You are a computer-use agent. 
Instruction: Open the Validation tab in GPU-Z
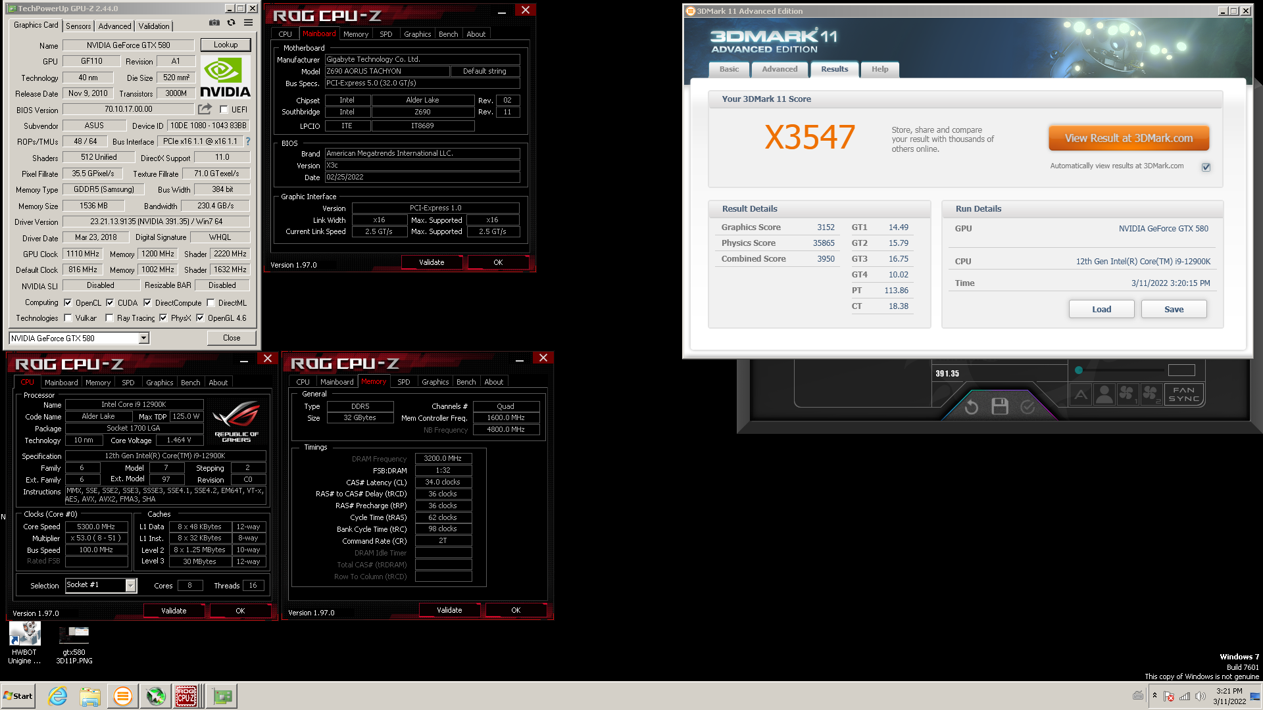tap(154, 26)
